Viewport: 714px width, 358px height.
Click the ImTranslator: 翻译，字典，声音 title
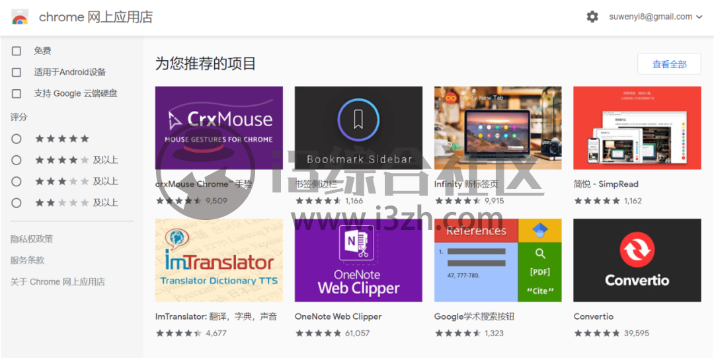click(216, 316)
